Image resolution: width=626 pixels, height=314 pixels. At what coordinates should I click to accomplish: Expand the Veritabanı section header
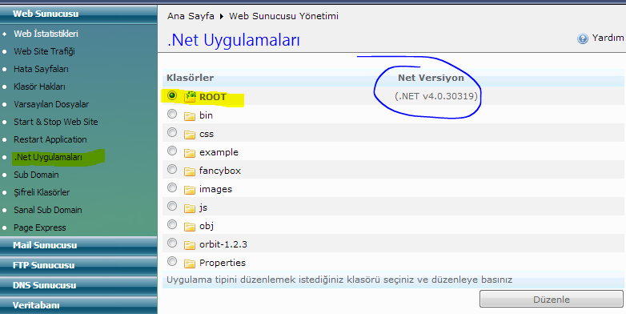tap(78, 305)
